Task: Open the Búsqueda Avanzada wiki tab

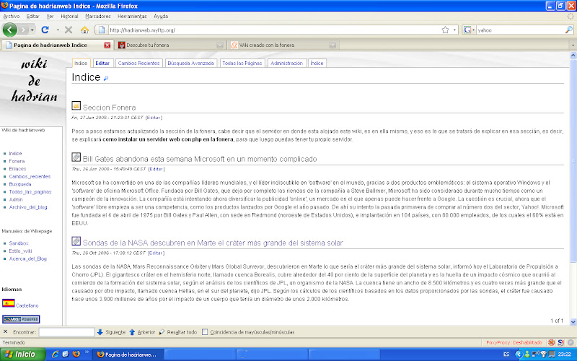Action: point(190,64)
